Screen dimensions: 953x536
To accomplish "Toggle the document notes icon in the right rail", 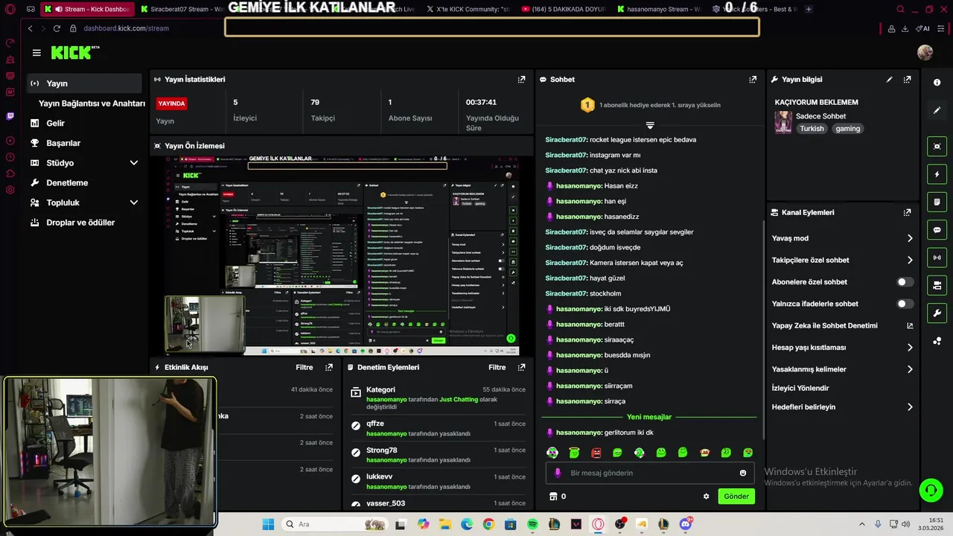I will coord(937,202).
